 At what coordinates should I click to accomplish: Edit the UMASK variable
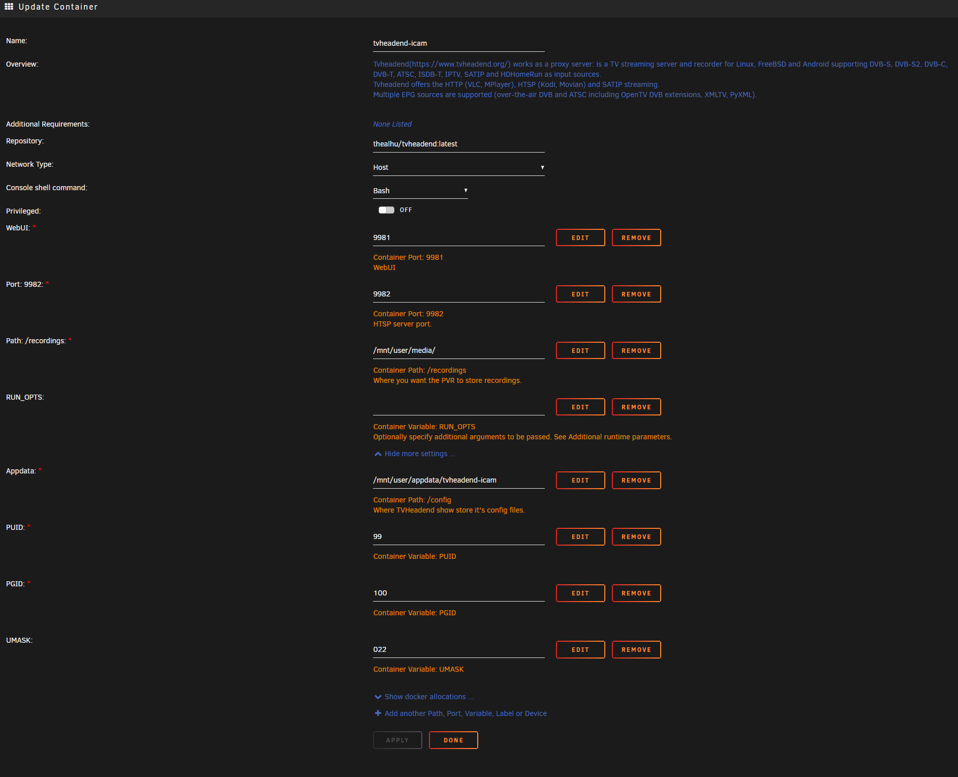tap(580, 649)
